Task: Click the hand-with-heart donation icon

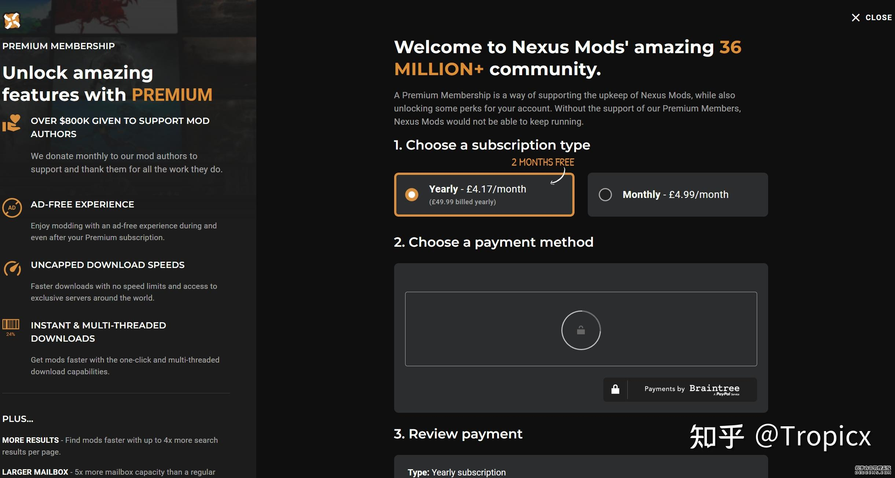Action: [x=11, y=123]
